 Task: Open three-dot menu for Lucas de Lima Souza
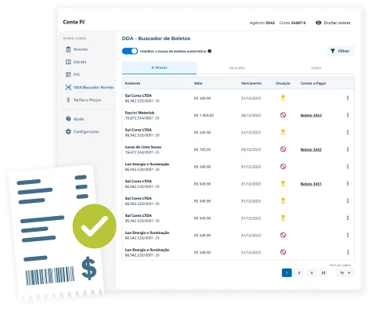pos(348,150)
